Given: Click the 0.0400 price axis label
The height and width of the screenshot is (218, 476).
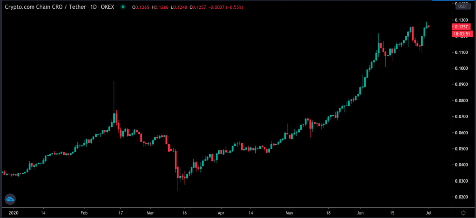Looking at the screenshot, I should (x=461, y=165).
